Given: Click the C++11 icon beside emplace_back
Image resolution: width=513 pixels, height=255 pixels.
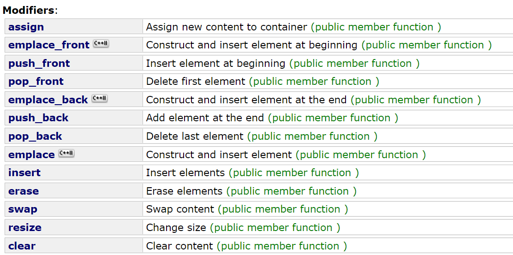Looking at the screenshot, I should [99, 99].
